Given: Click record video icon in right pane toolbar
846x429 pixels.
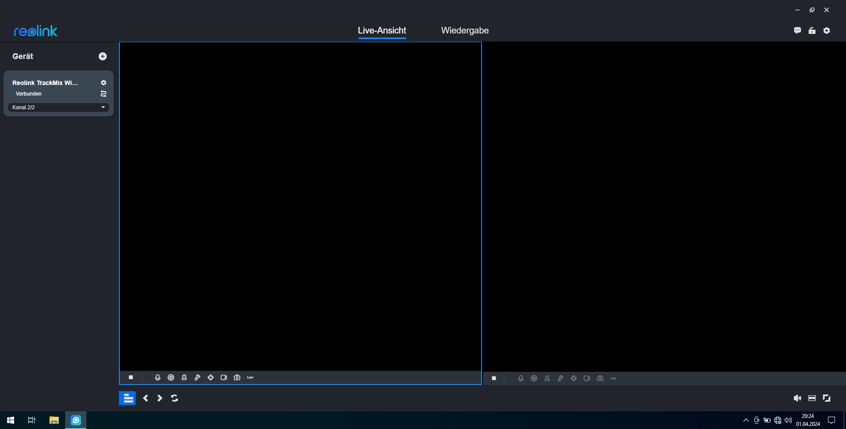Looking at the screenshot, I should pyautogui.click(x=587, y=378).
